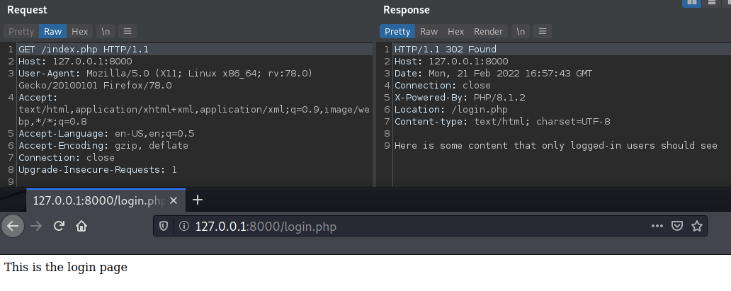Save page to Pocket

point(676,227)
